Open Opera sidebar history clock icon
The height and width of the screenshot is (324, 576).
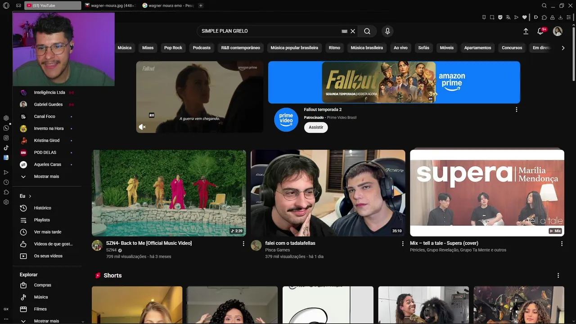(x=6, y=182)
